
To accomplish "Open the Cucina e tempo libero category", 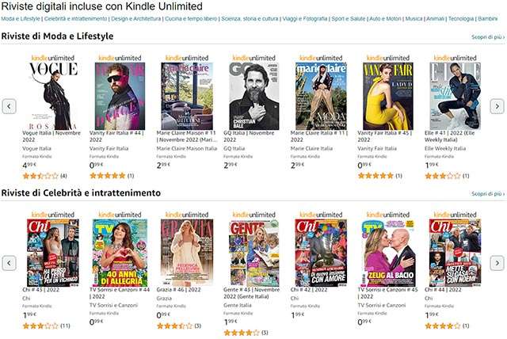I will coord(191,19).
